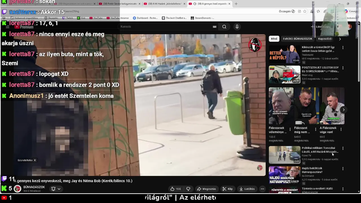Open the YouTube bookmark
This screenshot has height=203, width=361.
click(96, 18)
